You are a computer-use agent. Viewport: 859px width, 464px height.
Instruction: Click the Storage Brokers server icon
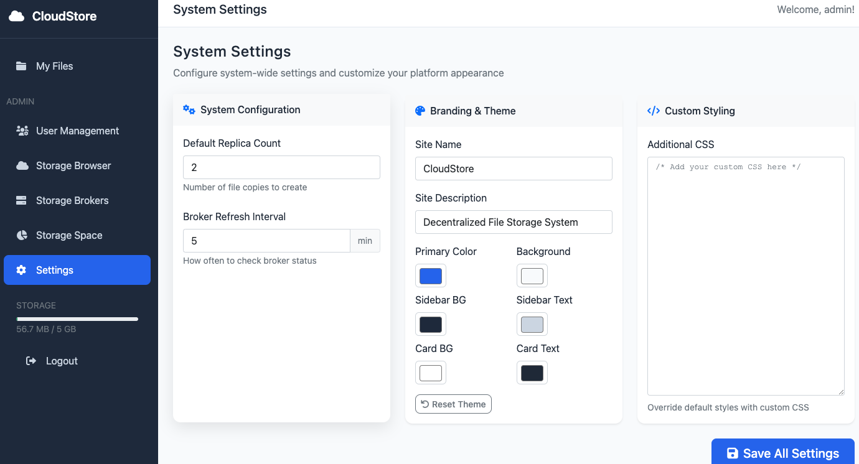pos(21,200)
